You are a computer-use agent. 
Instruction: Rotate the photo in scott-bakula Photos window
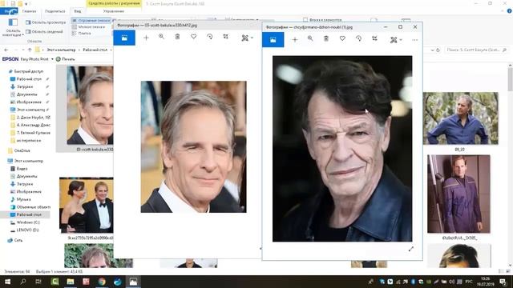pos(210,37)
